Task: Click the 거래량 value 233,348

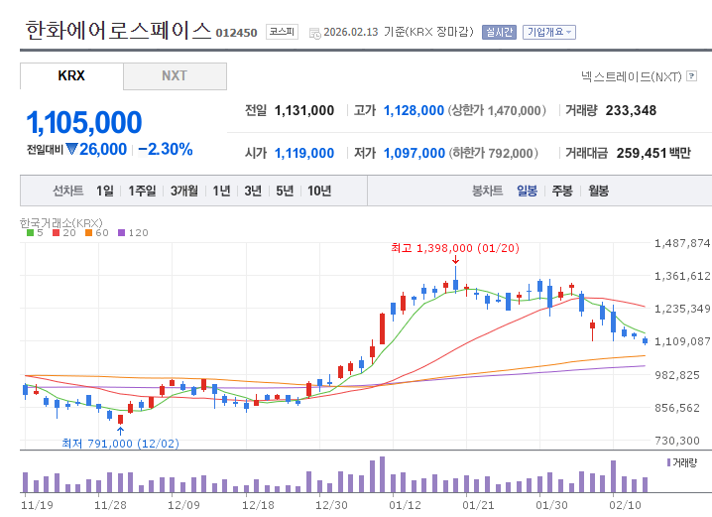Action: pyautogui.click(x=631, y=110)
